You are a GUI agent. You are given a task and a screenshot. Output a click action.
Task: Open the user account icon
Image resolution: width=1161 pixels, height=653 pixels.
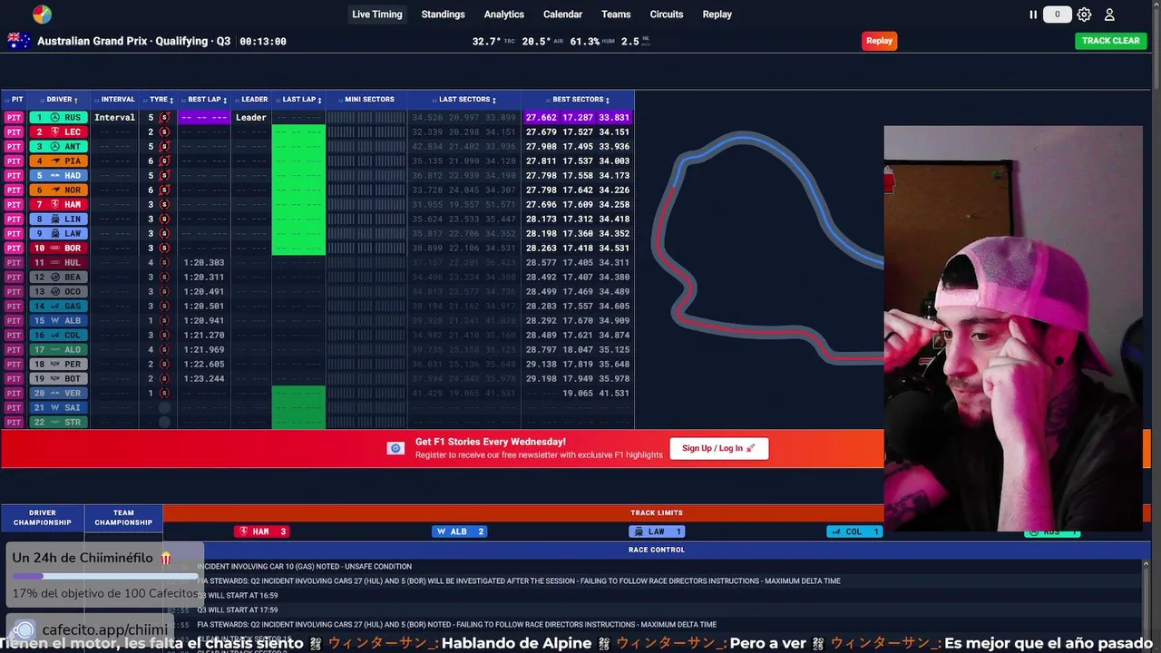pyautogui.click(x=1109, y=15)
